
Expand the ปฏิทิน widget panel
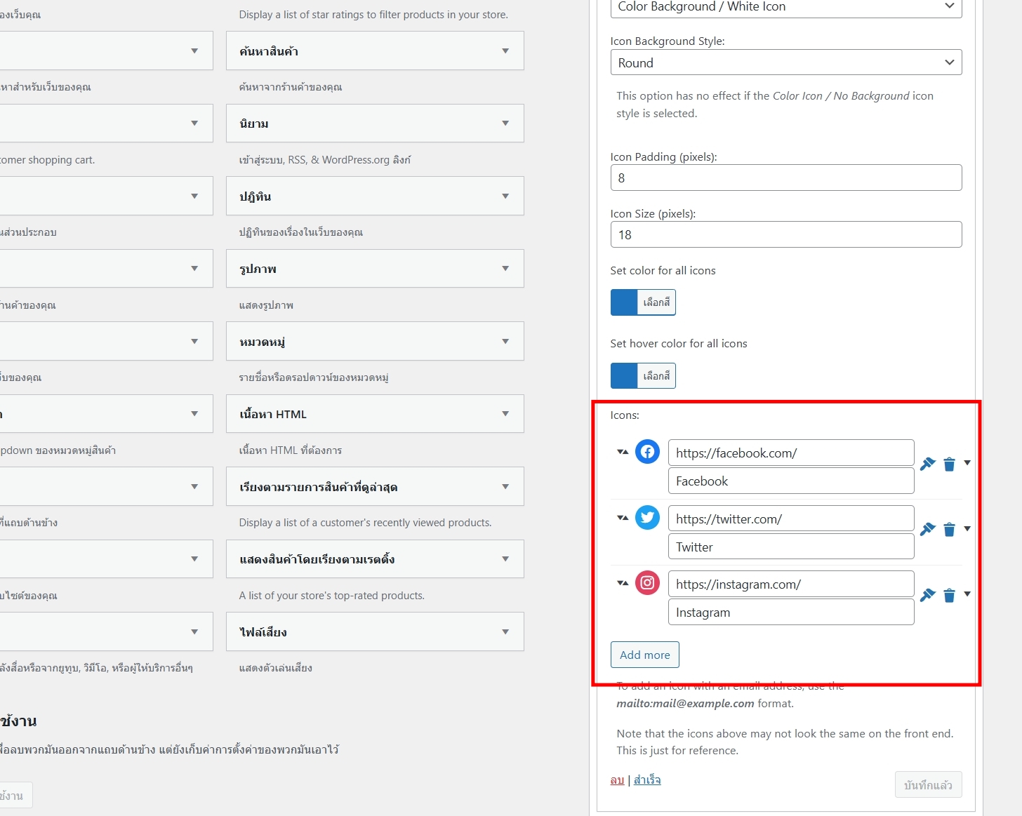pyautogui.click(x=505, y=196)
